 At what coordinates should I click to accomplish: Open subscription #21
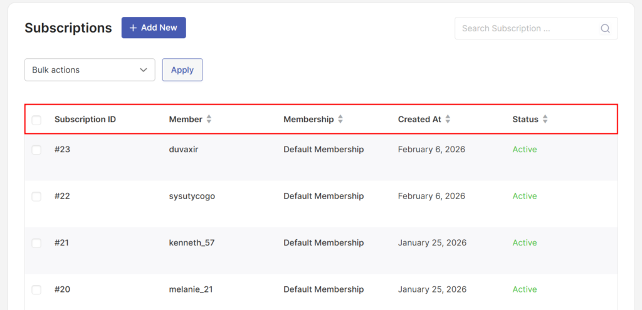pyautogui.click(x=62, y=242)
